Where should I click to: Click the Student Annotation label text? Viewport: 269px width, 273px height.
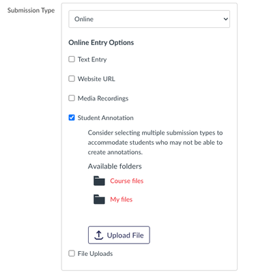(x=106, y=118)
